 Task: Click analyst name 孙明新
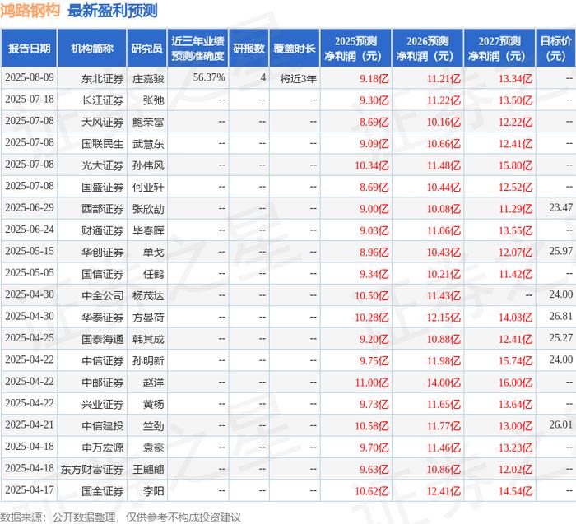(148, 360)
